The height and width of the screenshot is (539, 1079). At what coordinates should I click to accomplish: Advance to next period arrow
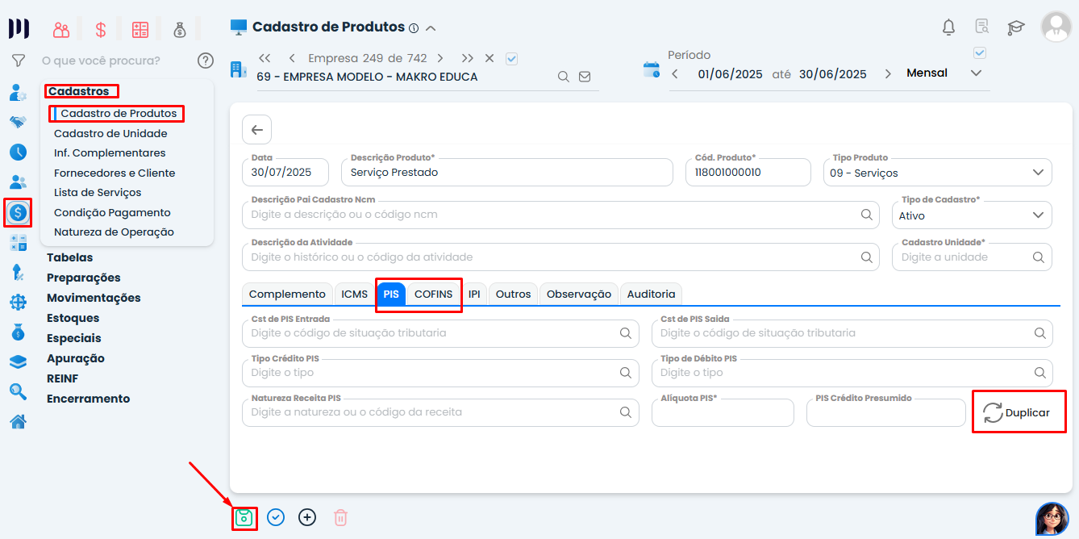pos(888,73)
